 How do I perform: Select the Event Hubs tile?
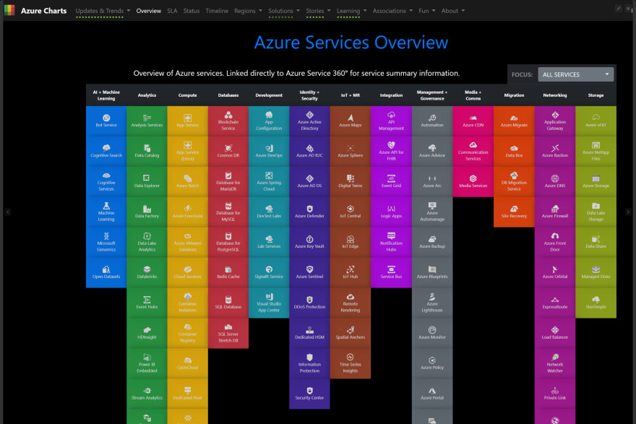(x=147, y=303)
